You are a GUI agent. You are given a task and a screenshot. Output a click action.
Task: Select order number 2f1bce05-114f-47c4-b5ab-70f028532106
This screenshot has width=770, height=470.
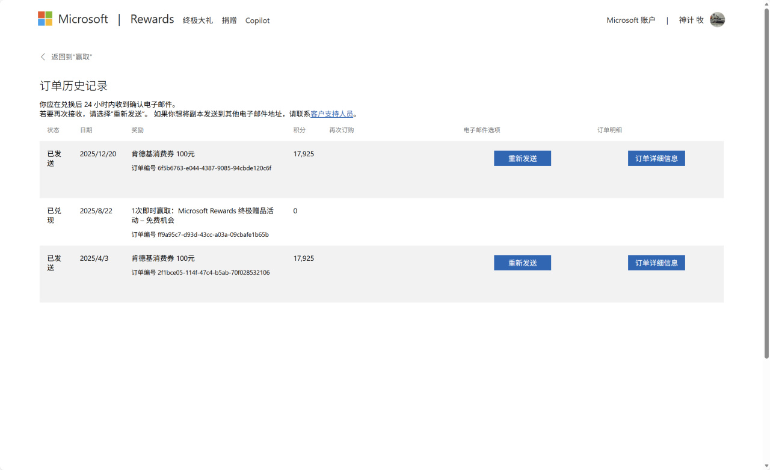pyautogui.click(x=214, y=273)
